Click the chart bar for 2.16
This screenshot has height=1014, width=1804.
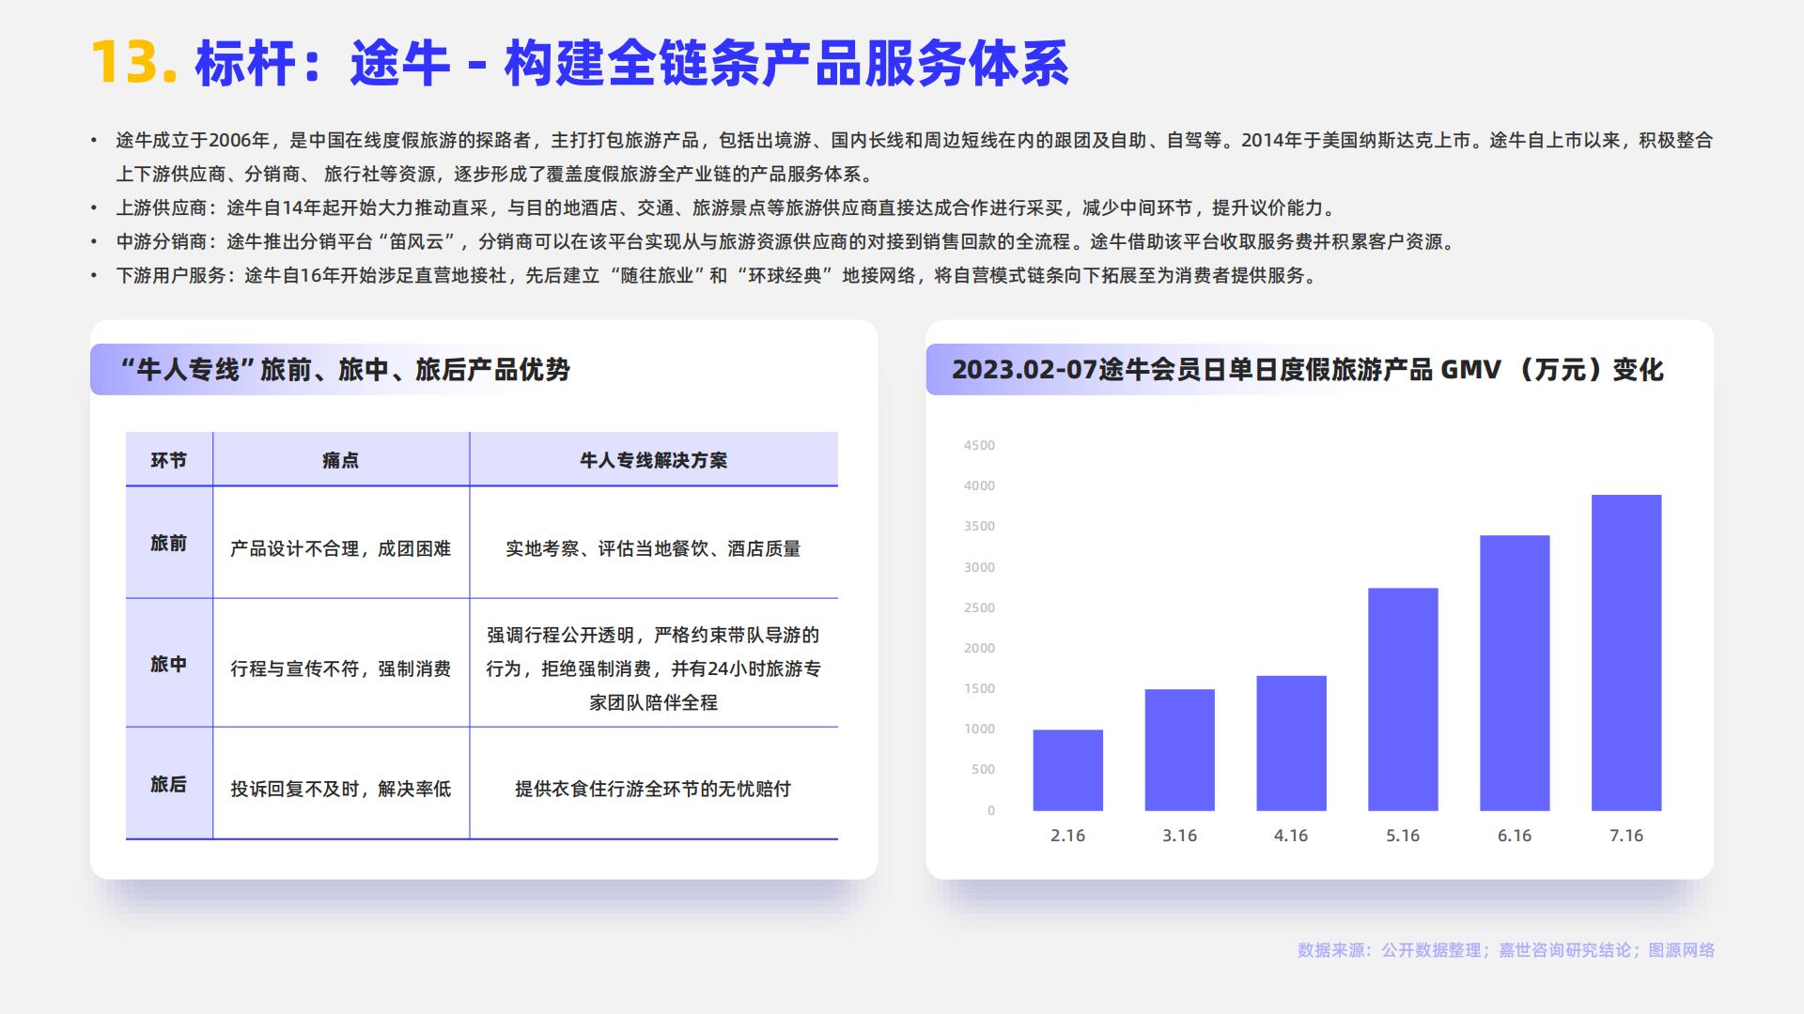tap(1067, 770)
